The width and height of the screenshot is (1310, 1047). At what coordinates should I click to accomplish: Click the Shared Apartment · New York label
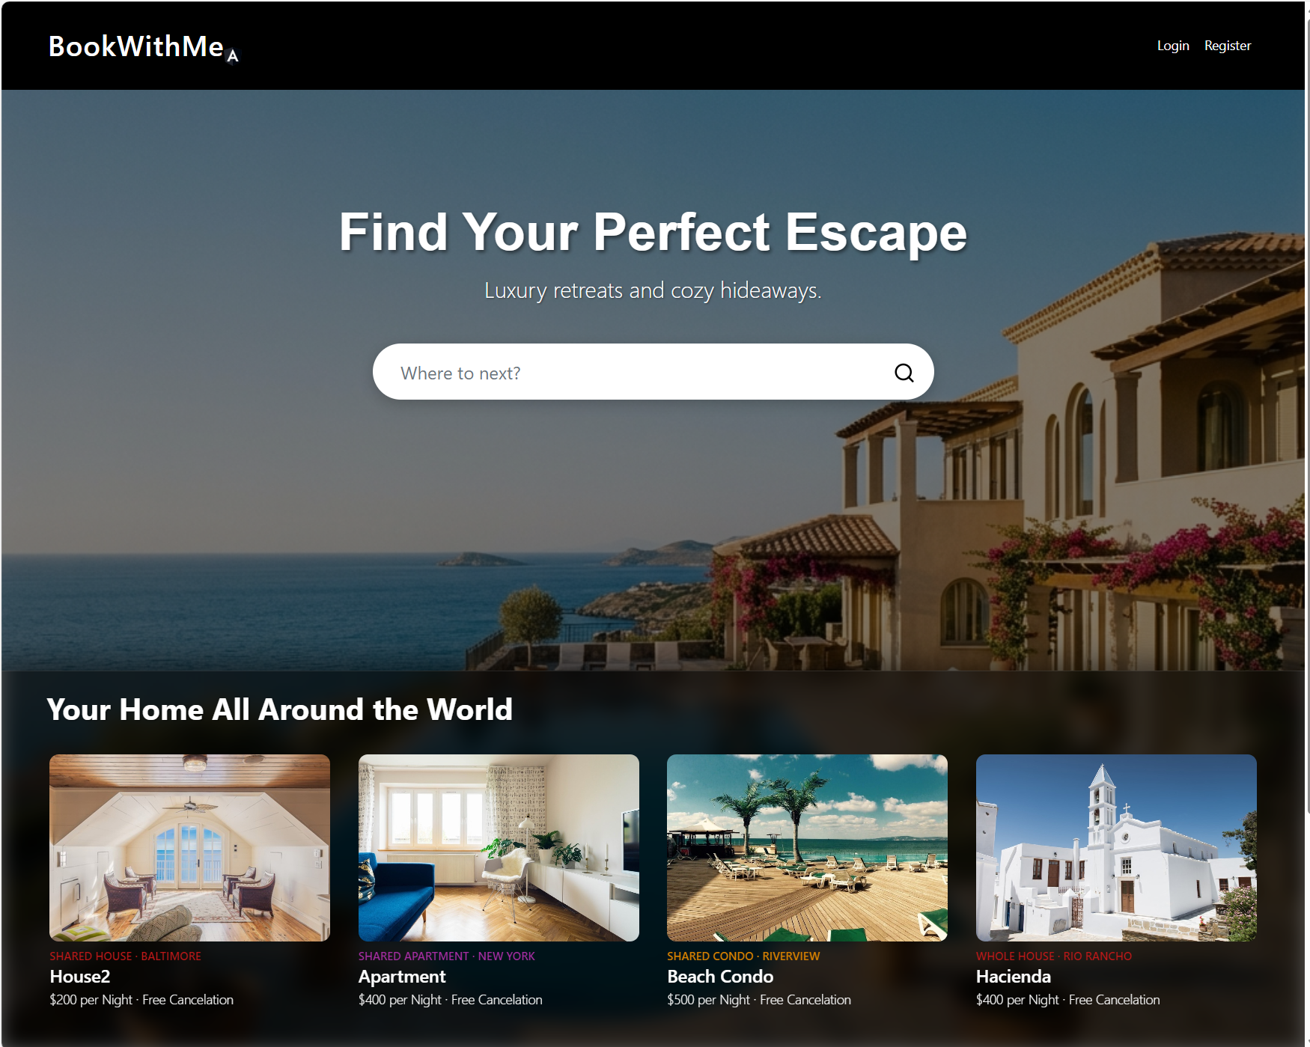[x=447, y=956]
